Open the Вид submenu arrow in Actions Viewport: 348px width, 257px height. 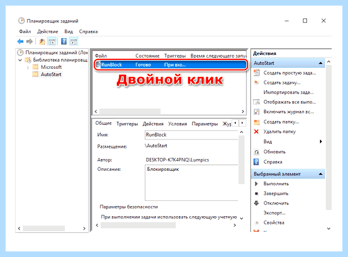(x=321, y=142)
